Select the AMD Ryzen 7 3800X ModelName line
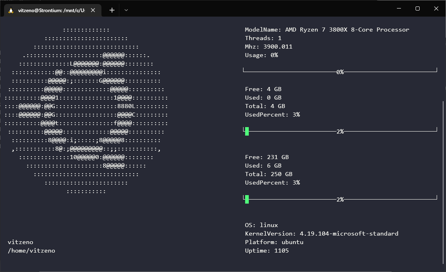The width and height of the screenshot is (446, 272). pos(327,29)
